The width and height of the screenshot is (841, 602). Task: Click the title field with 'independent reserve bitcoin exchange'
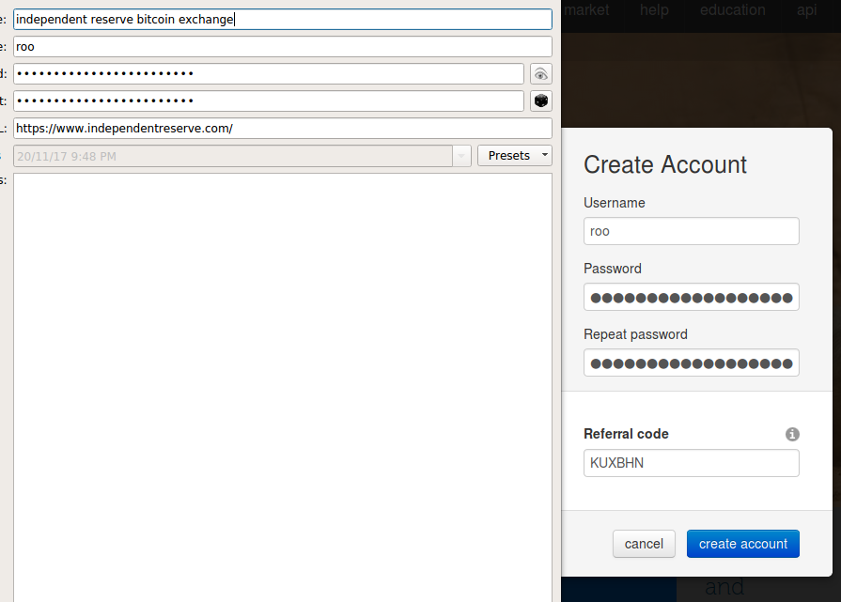coord(283,20)
